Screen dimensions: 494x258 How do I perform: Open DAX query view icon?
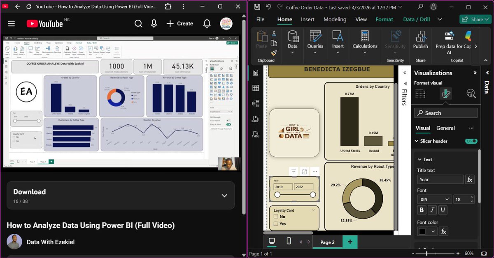(x=255, y=119)
